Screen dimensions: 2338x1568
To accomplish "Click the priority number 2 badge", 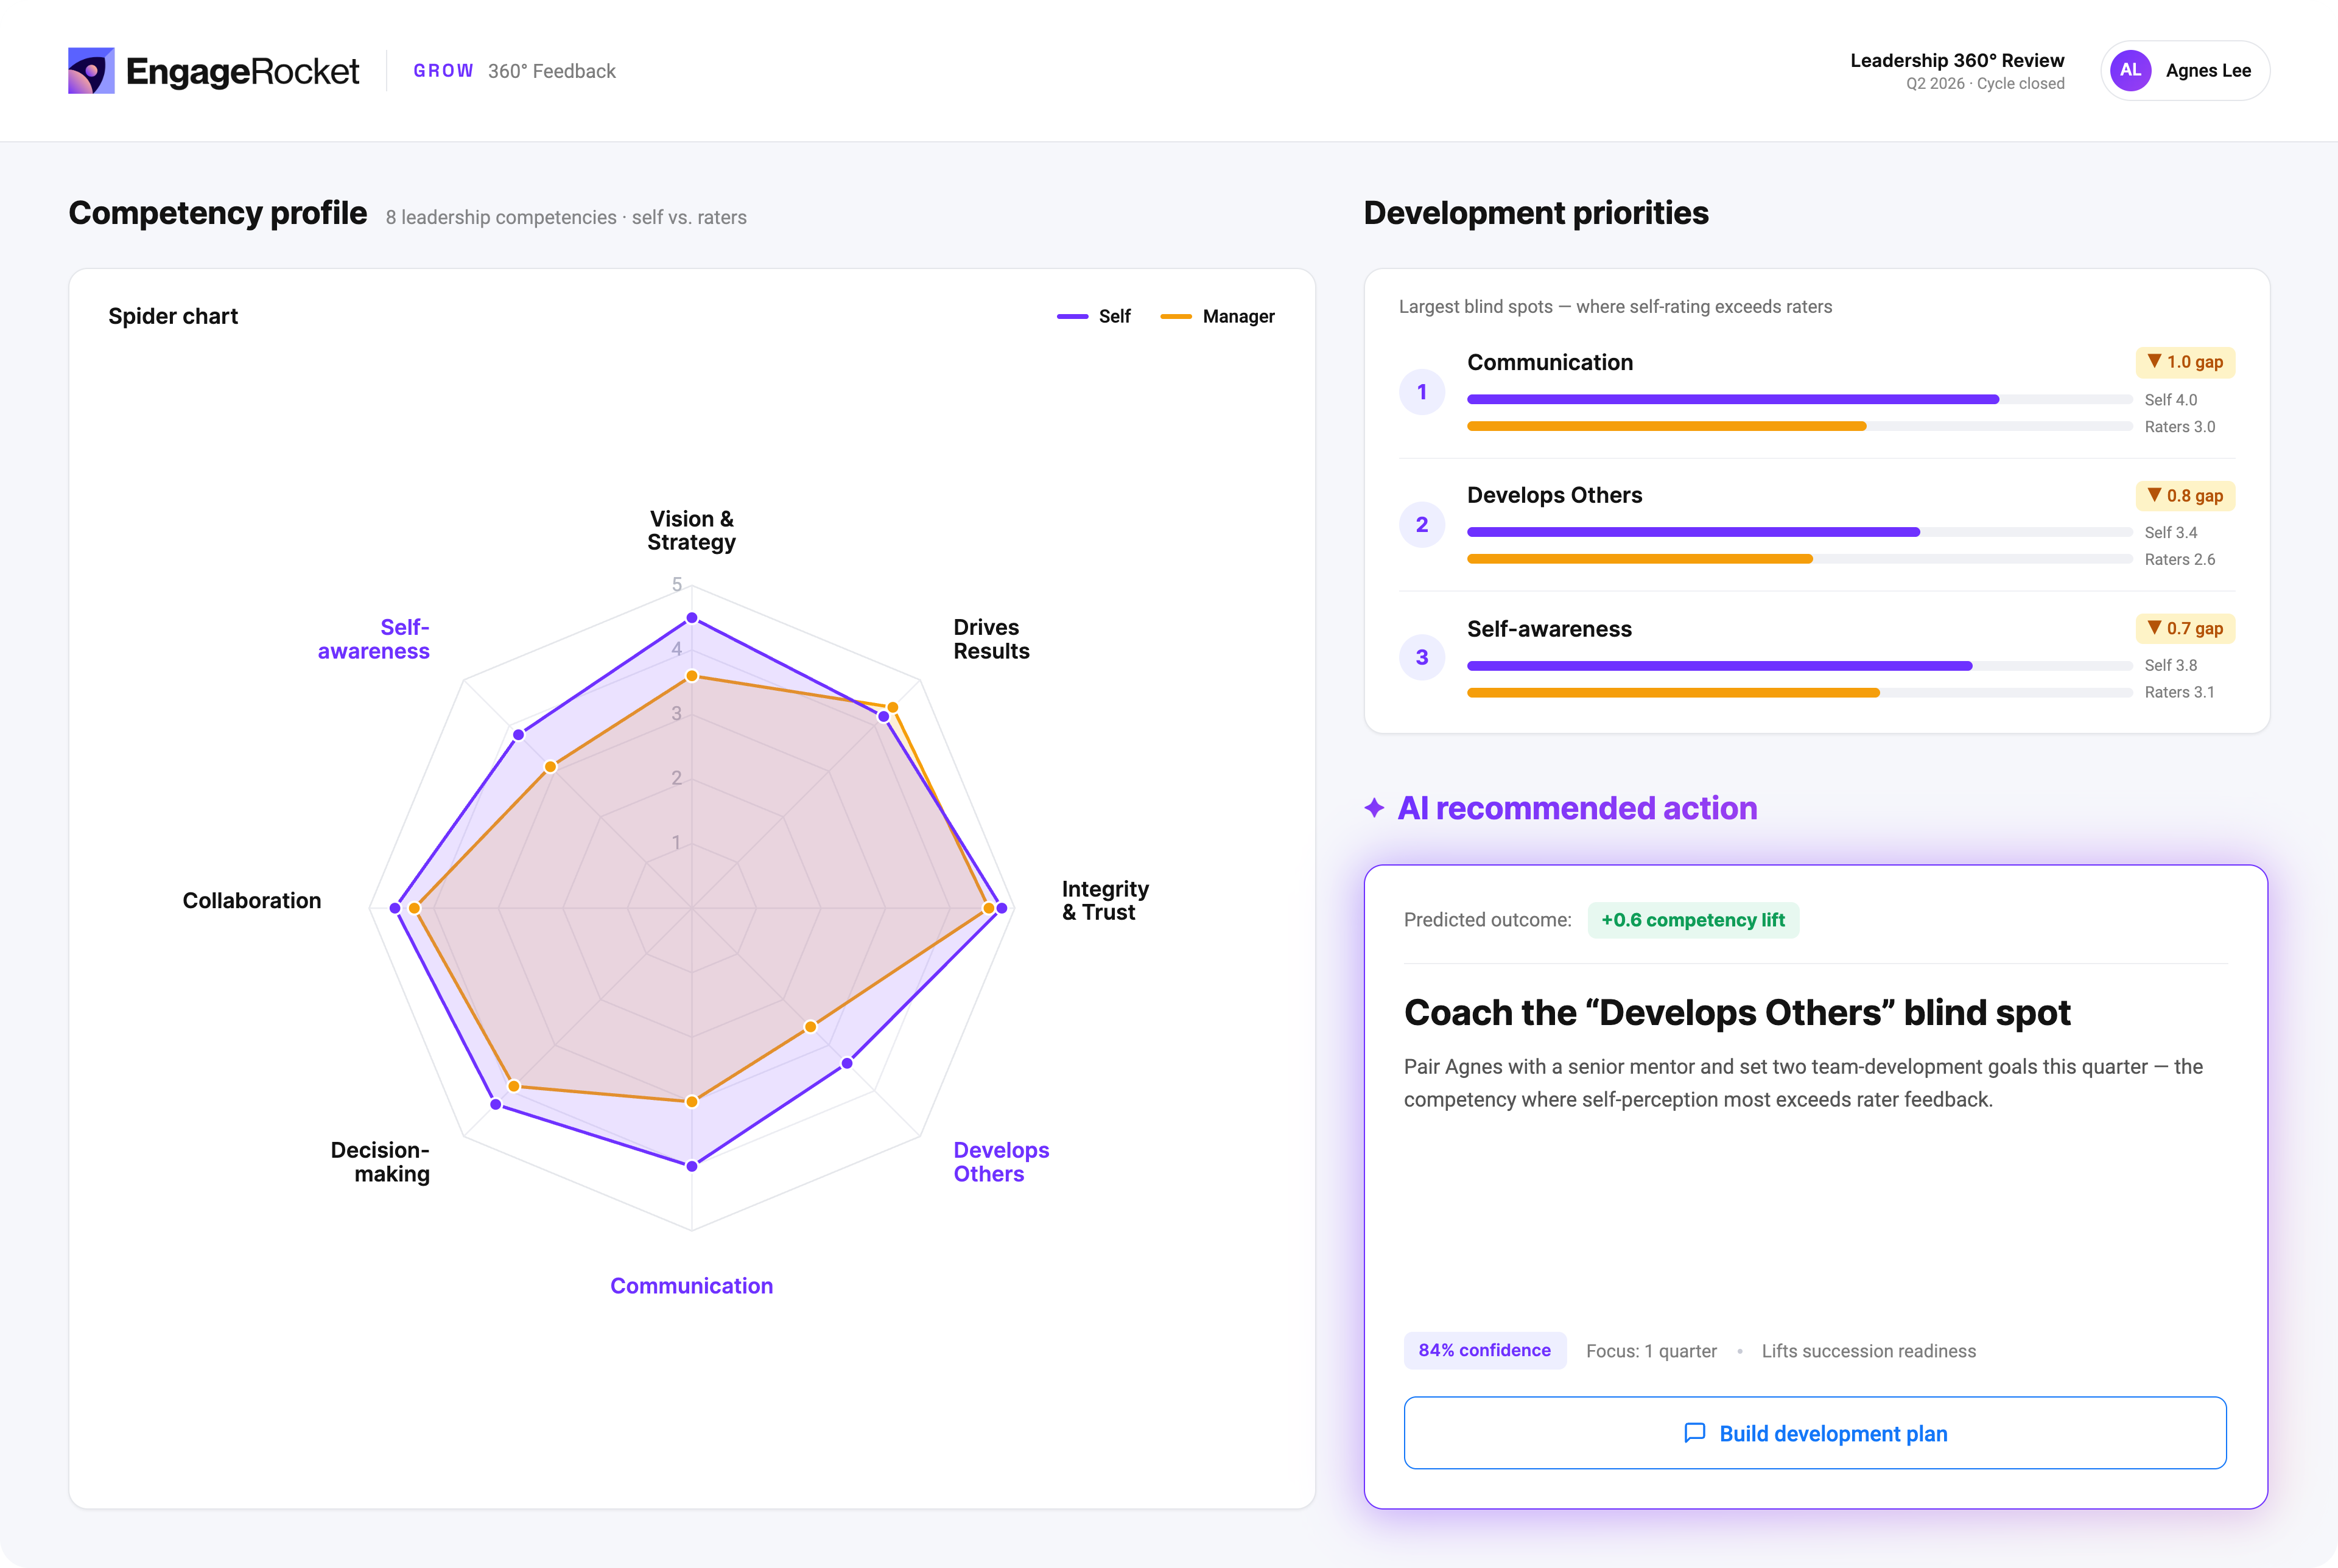I will pos(1421,525).
